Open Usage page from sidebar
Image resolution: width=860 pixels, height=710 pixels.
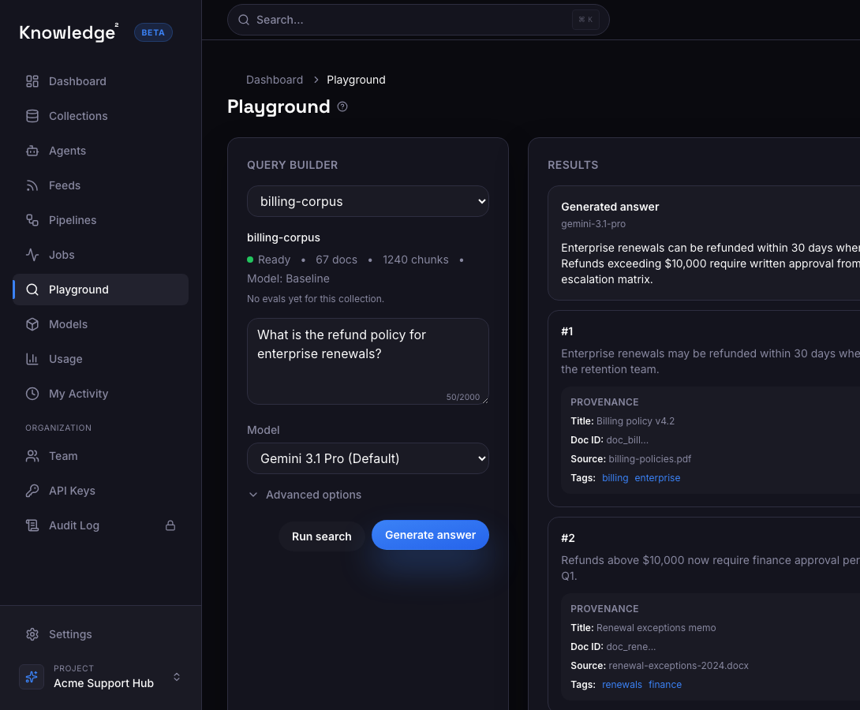click(x=65, y=359)
